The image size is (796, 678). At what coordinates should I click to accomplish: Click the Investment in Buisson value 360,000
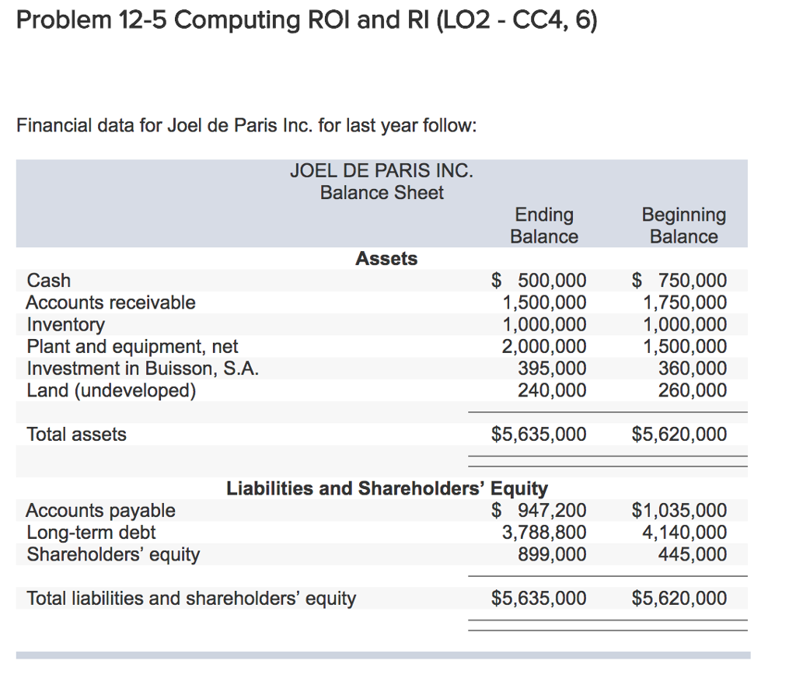(x=693, y=369)
